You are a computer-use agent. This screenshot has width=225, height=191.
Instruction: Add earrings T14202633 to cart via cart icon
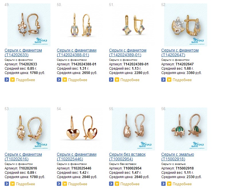tap(13, 80)
